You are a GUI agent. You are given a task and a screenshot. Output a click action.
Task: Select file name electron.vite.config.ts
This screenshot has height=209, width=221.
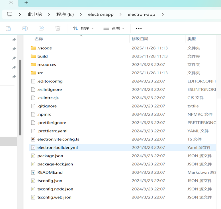(x=58, y=139)
